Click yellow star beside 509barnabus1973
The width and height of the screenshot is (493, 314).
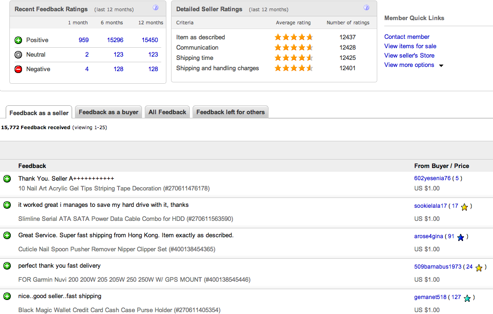click(x=478, y=268)
